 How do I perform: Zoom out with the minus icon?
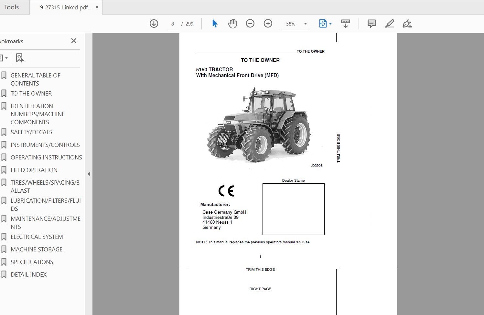point(250,24)
